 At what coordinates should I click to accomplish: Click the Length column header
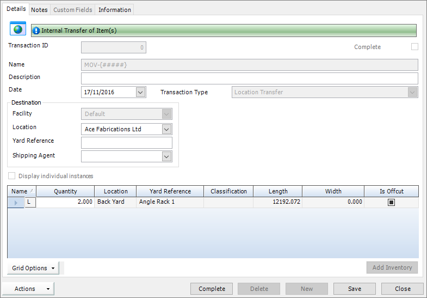point(278,191)
